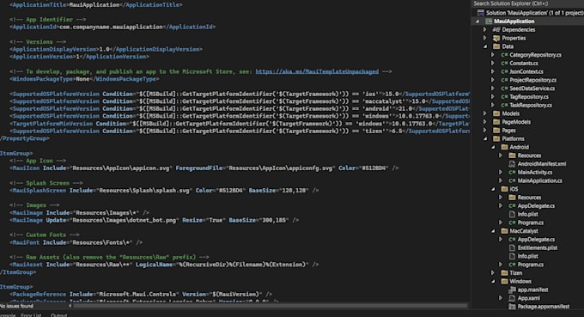The image size is (584, 317).
Task: Select Program.cs under the MacCatalyst folder
Action: [x=531, y=265]
